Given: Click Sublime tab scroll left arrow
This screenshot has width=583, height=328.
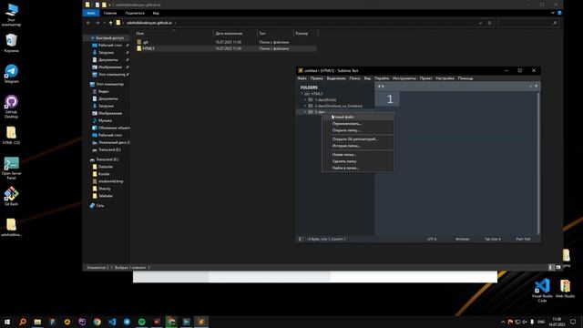Looking at the screenshot, I should click(379, 87).
